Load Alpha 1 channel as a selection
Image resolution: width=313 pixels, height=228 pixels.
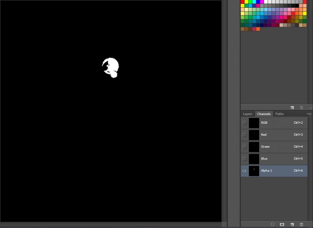pyautogui.click(x=273, y=224)
